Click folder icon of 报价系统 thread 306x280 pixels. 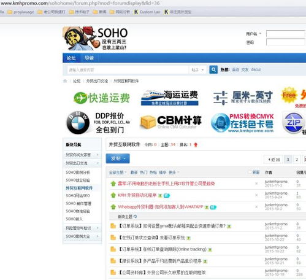tap(113, 261)
